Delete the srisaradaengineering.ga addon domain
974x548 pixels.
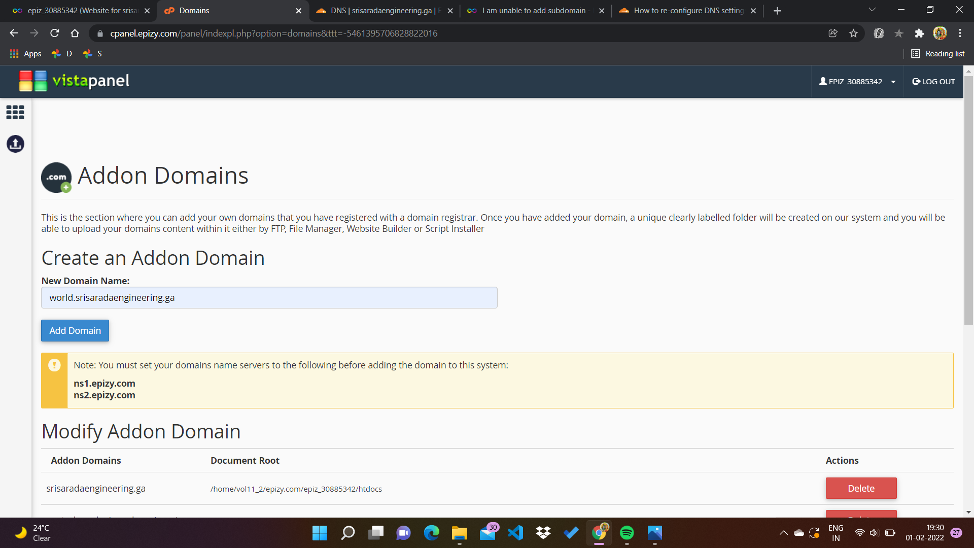861,489
